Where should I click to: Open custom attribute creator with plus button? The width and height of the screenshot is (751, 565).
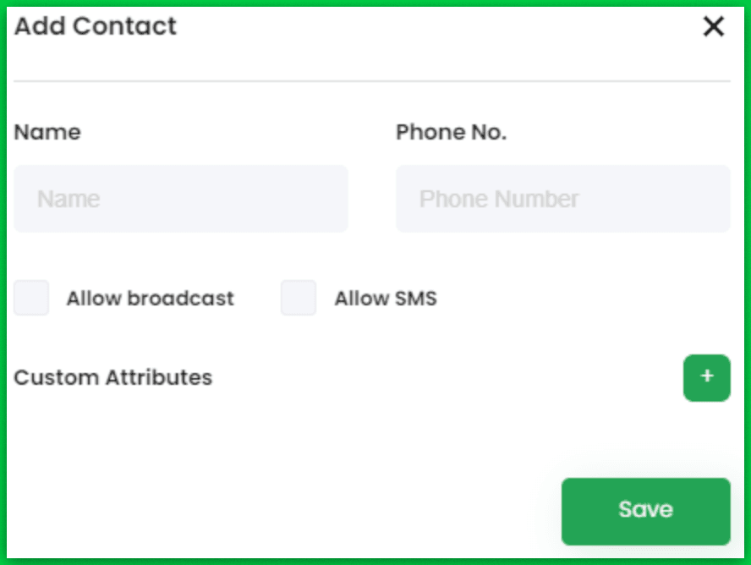click(707, 378)
